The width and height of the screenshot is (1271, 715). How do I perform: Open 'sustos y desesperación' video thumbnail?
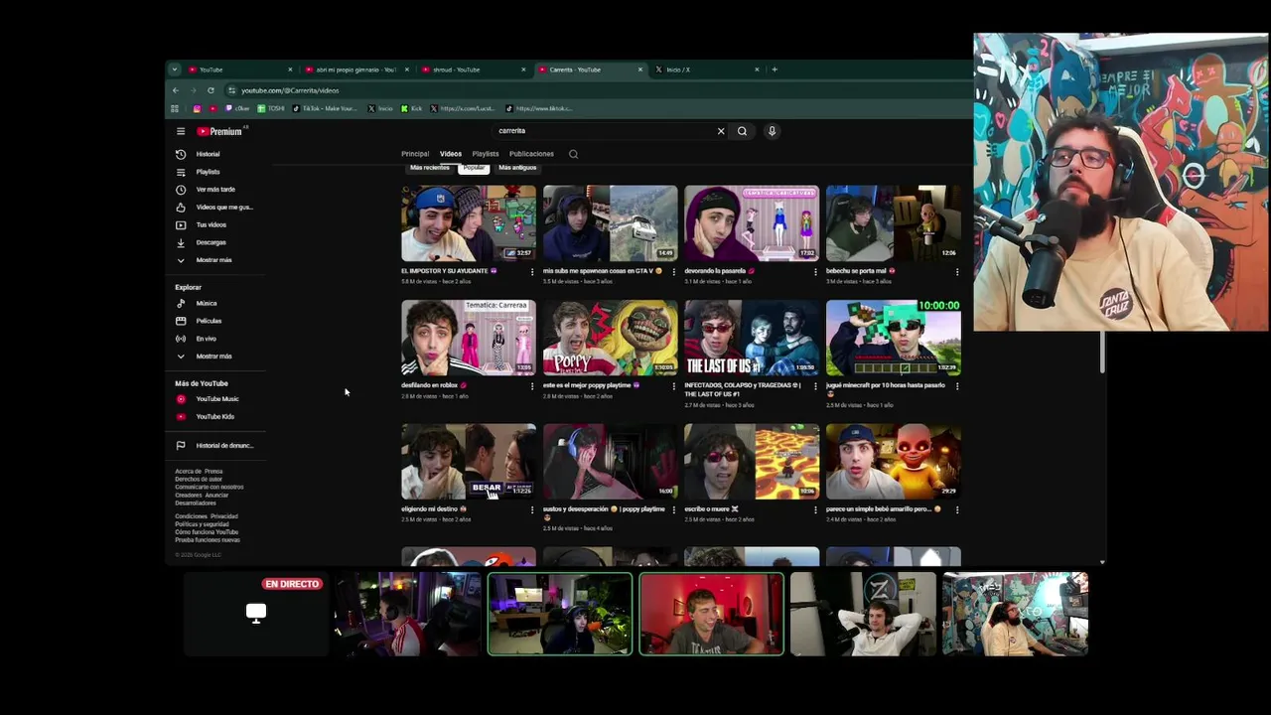(x=611, y=462)
